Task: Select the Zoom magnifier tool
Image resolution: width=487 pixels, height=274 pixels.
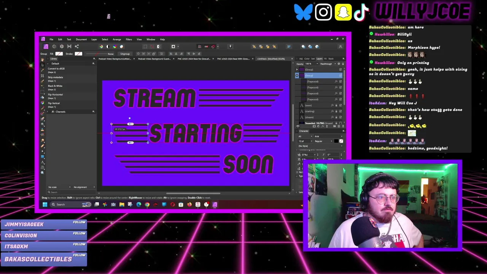Action: (x=42, y=173)
